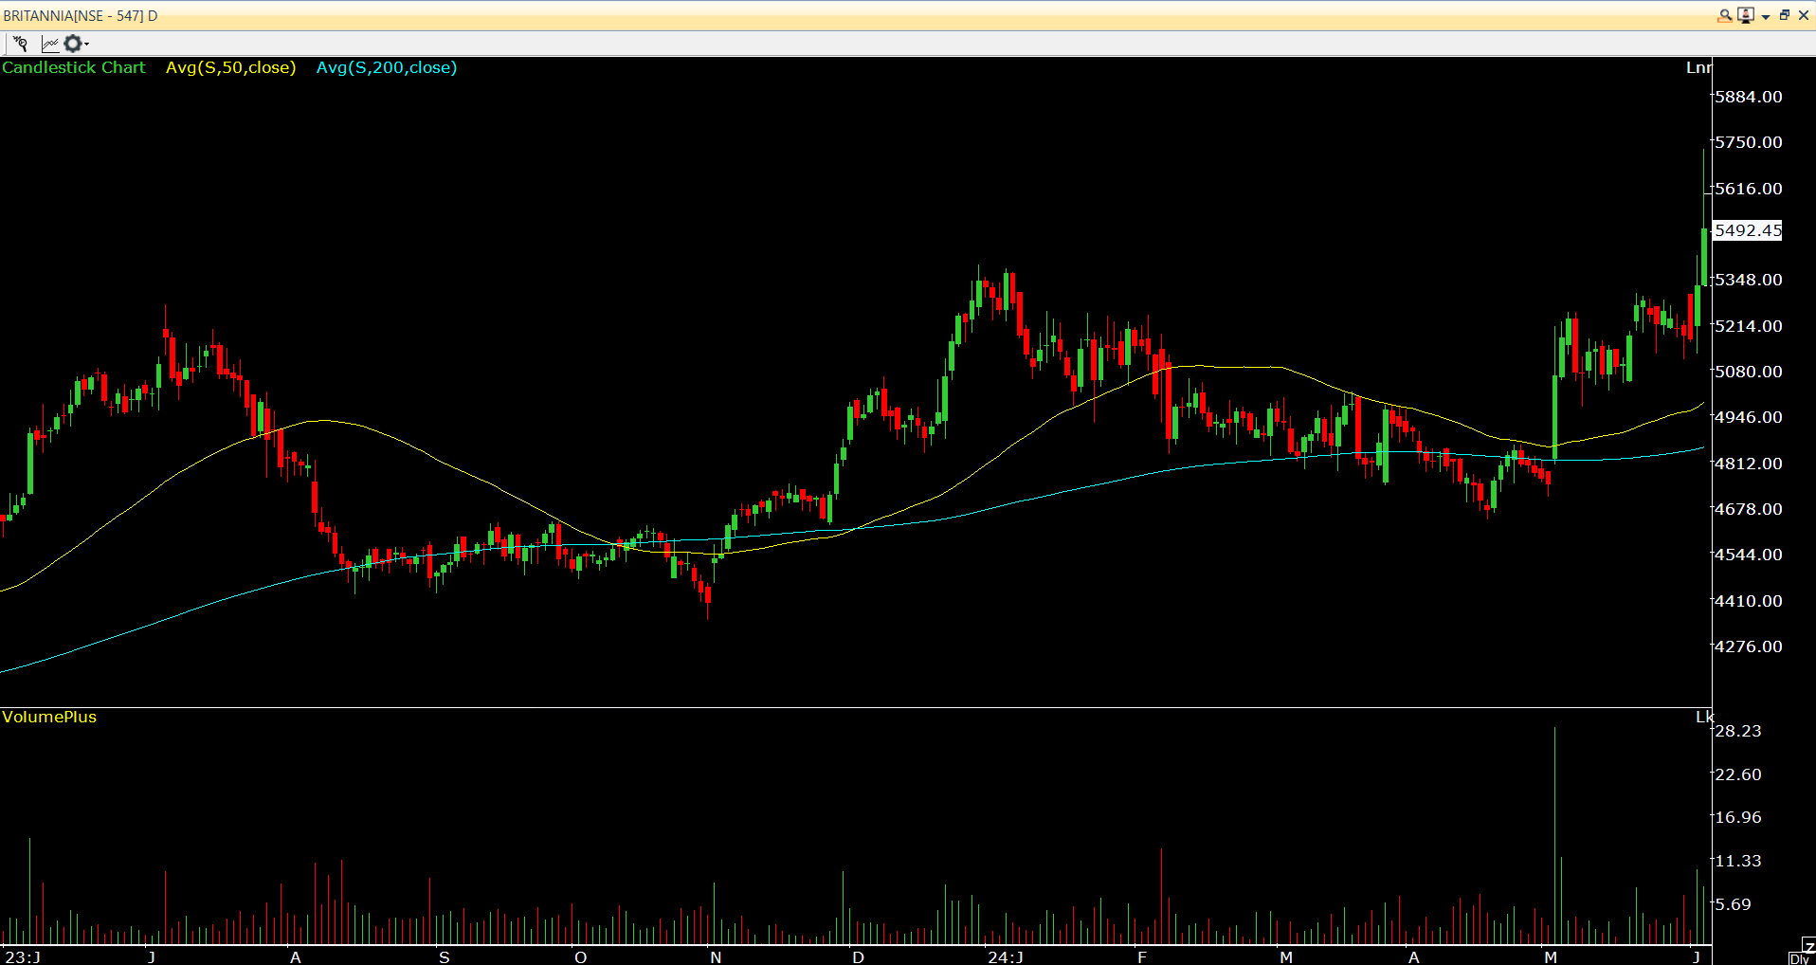Click the 22.60 volume axis label

coord(1738,774)
